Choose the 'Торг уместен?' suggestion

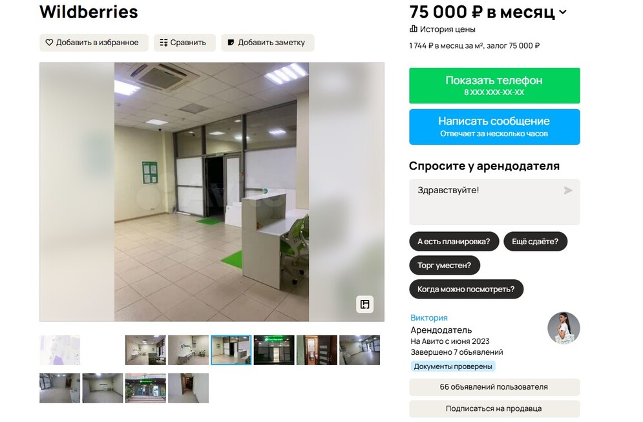[444, 266]
